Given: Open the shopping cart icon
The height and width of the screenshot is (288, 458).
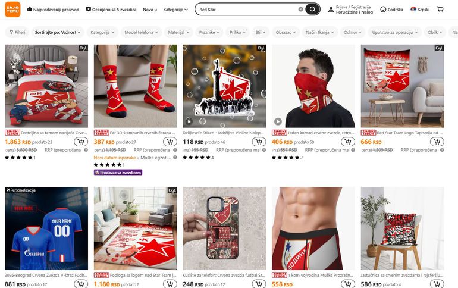Looking at the screenshot, I should pyautogui.click(x=440, y=10).
